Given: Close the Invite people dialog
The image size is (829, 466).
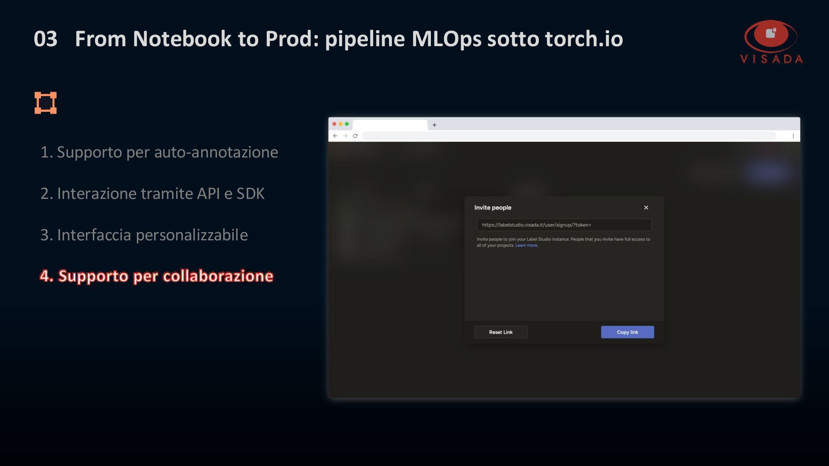Looking at the screenshot, I should click(646, 208).
